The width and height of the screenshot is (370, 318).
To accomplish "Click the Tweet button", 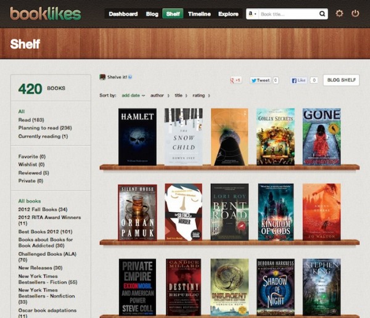I will [260, 80].
